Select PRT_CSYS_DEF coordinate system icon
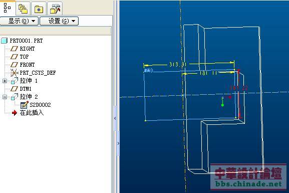Image resolution: width=289 pixels, height=193 pixels. click(x=14, y=73)
